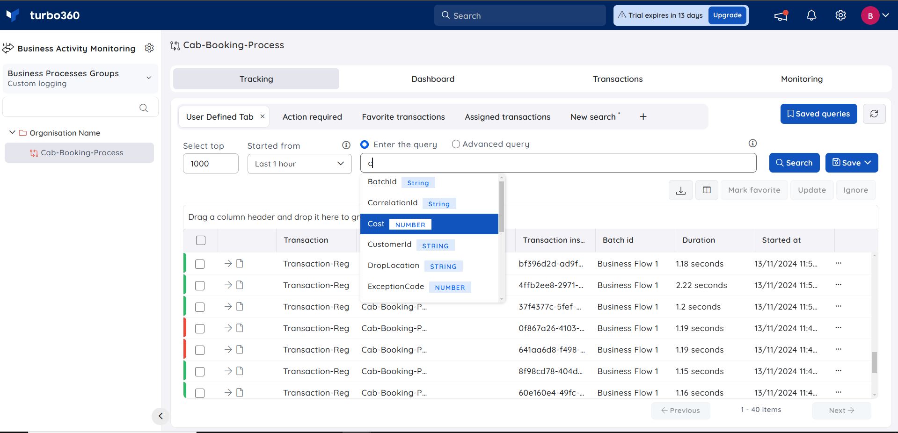Open document icon for the 37f4377c transaction
Screen dimensions: 898x433
[240, 306]
